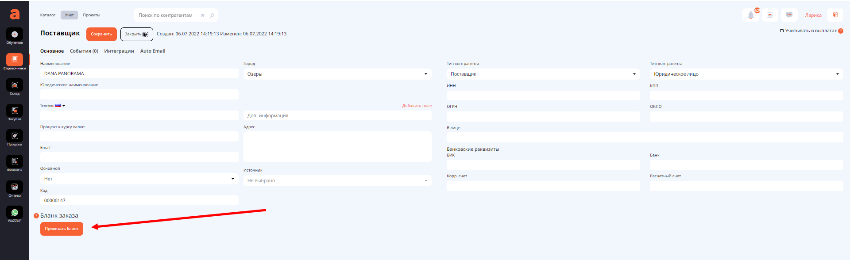Open the chat messages icon

(x=789, y=15)
